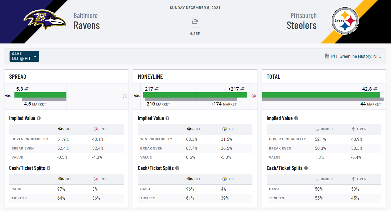Click info icon by Moneyline Cash/Ticket Splits
This screenshot has width=391, height=211.
[177, 168]
